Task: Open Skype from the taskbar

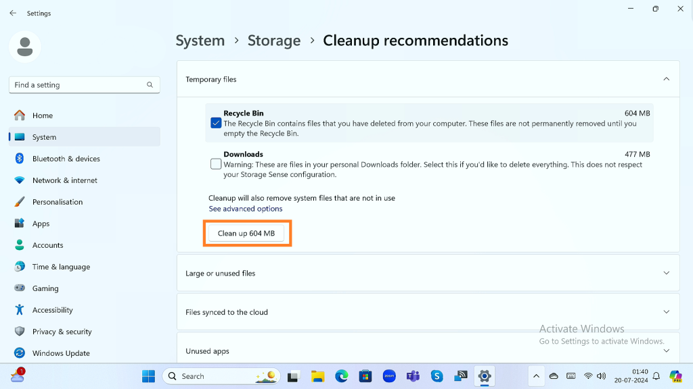Action: [x=437, y=376]
